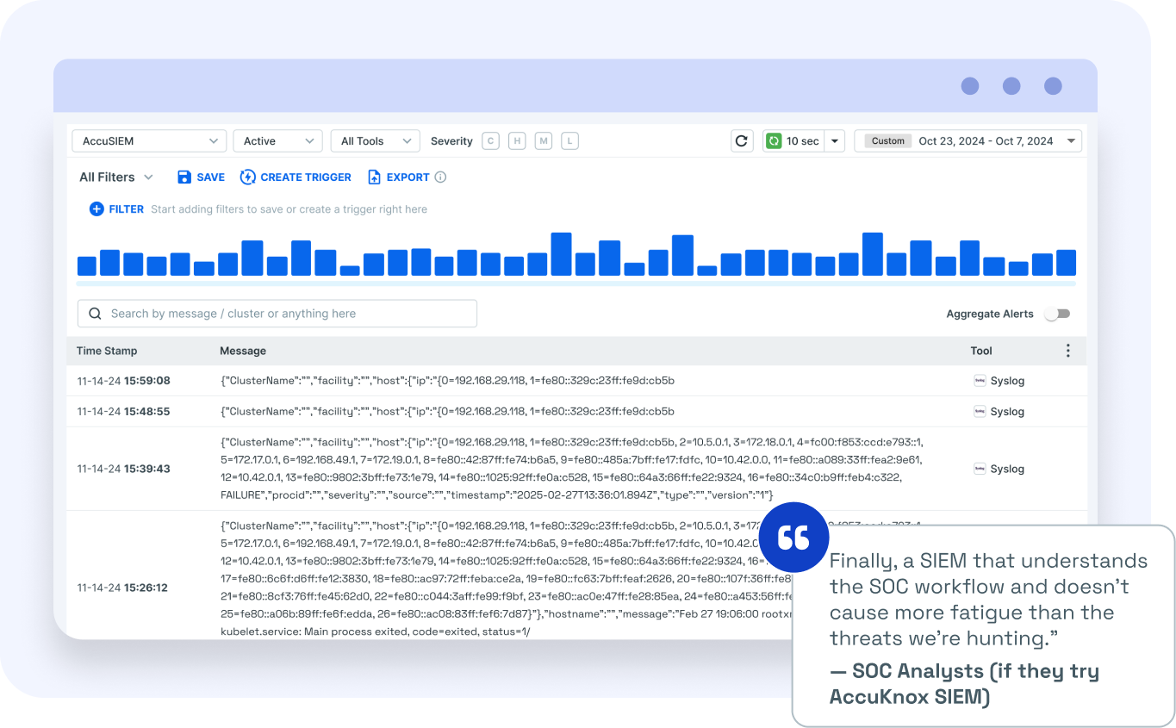Viewport: 1176px width, 728px height.
Task: Click the message text in the 15:48:55 row
Action: [x=447, y=412]
